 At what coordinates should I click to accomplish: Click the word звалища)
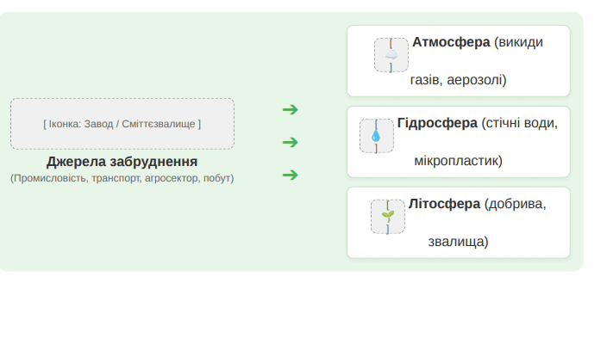pos(459,242)
